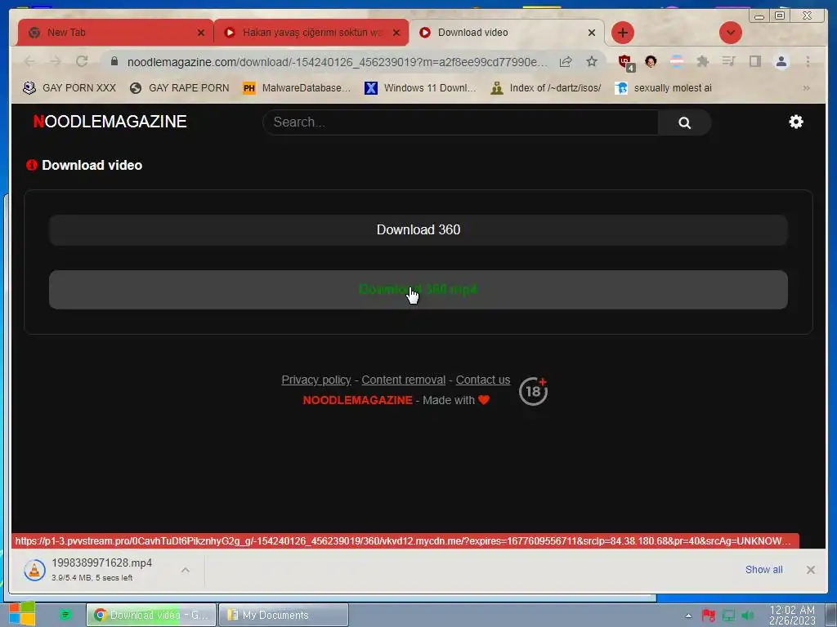Image resolution: width=837 pixels, height=627 pixels.
Task: Expand options chevron for 1998389971628.mp4 download
Action: coord(186,570)
